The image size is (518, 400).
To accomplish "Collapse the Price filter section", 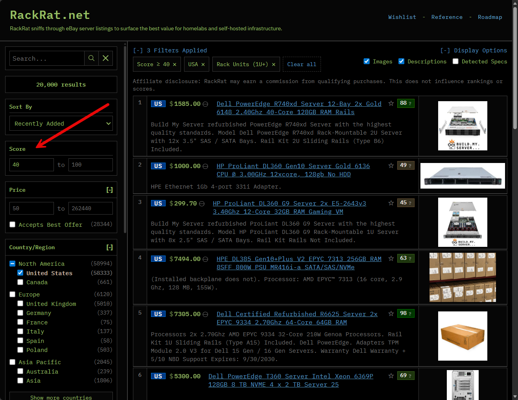I will click(x=109, y=190).
